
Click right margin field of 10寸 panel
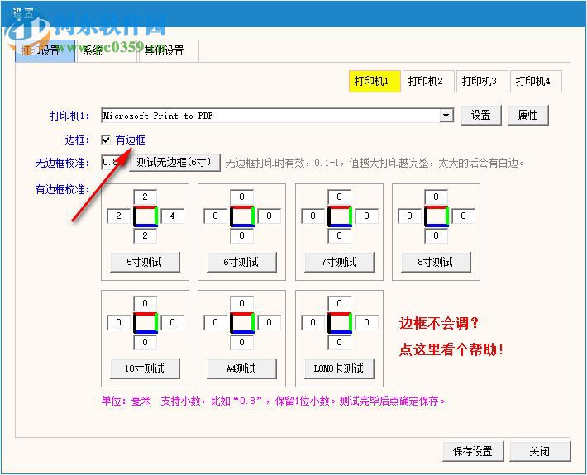coord(172,322)
